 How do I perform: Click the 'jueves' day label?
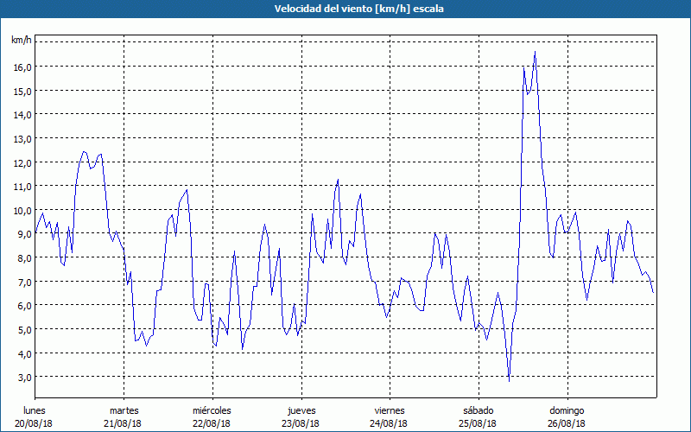(x=301, y=410)
